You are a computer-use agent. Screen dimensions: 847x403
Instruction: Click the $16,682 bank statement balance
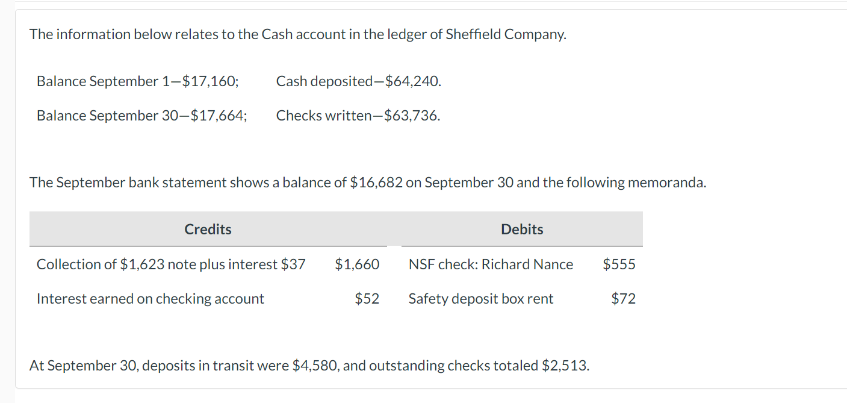point(376,183)
